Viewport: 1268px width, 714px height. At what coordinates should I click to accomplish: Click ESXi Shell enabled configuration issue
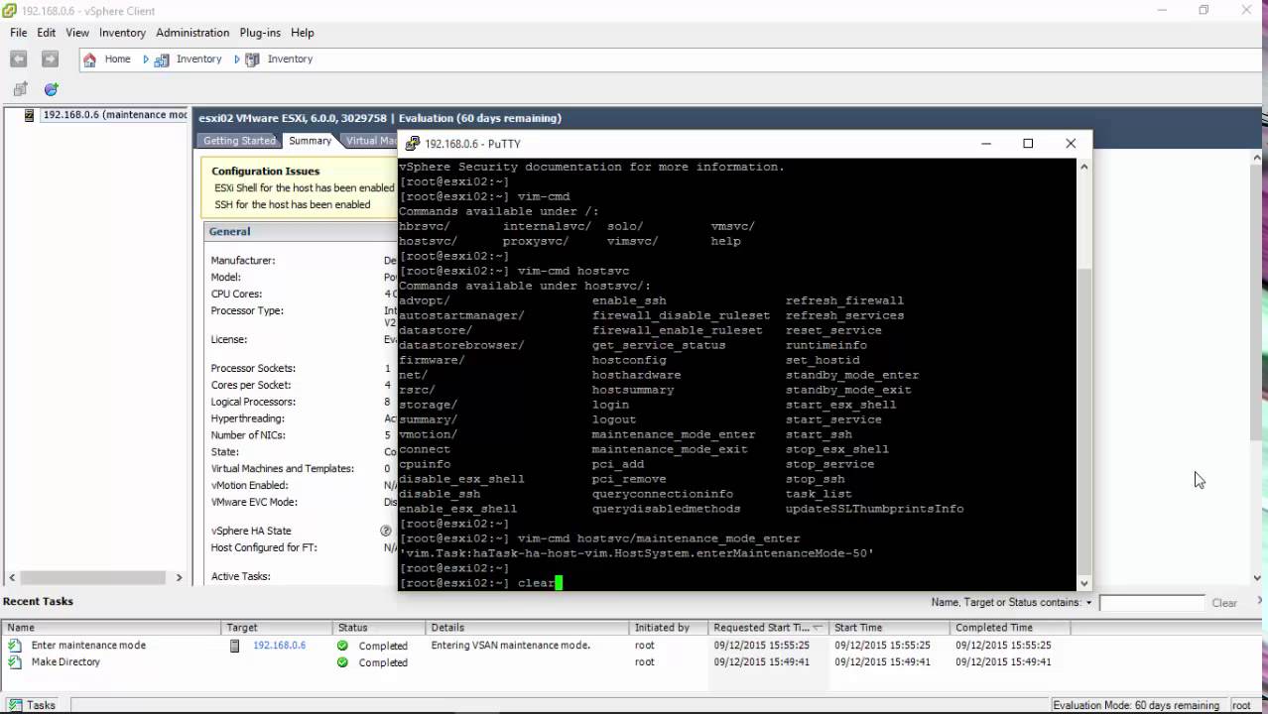(304, 187)
